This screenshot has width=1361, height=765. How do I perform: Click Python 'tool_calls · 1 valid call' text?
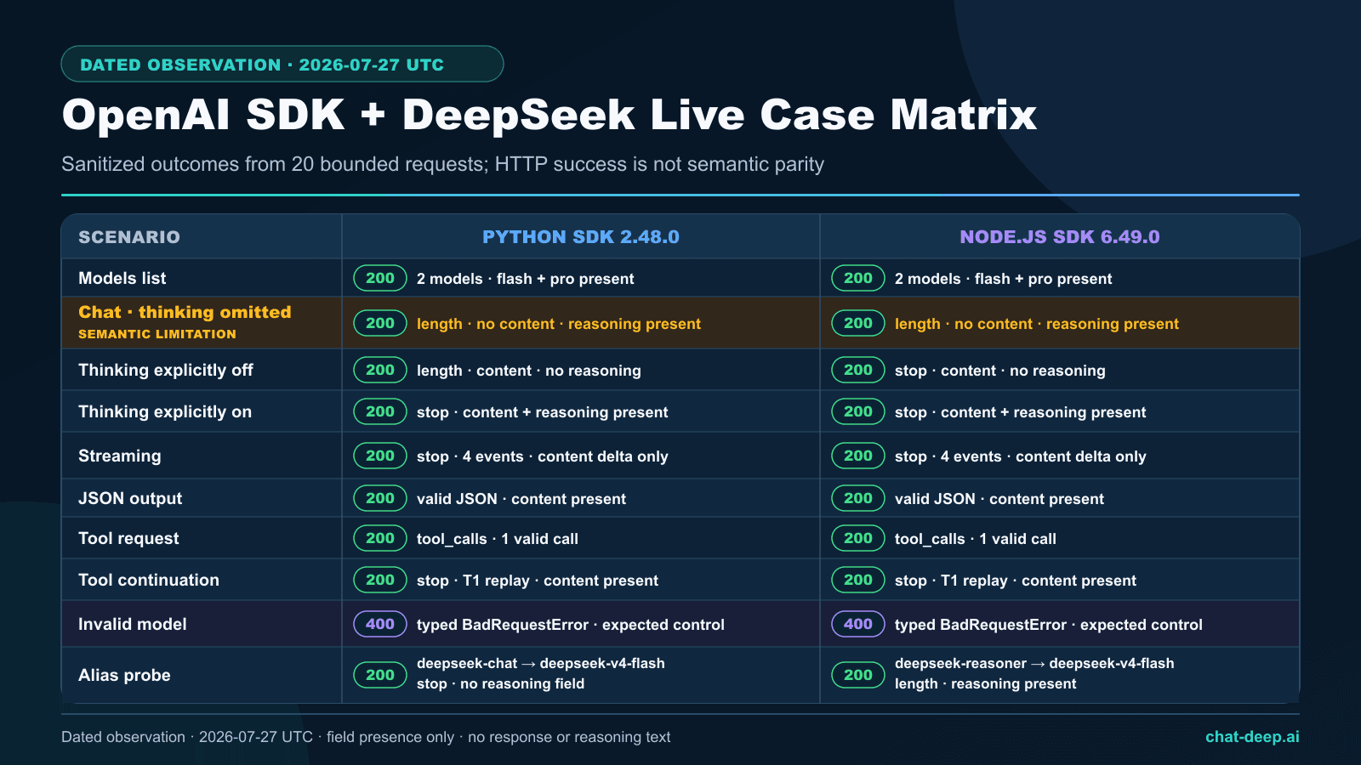click(498, 539)
